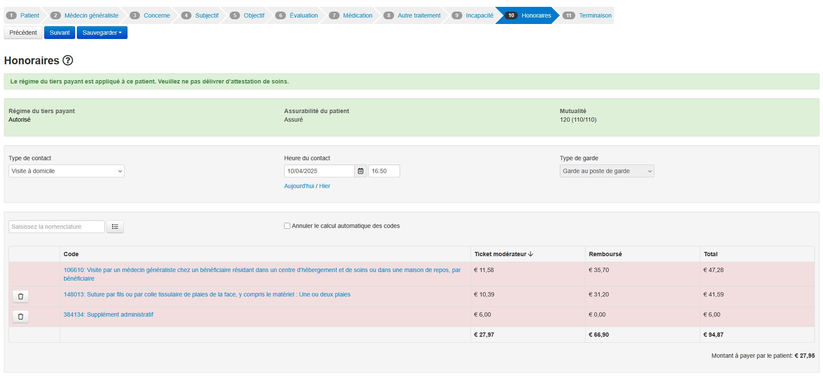Viewport: 823px width, 377px height.
Task: Go to step 3 Concerne
Action: (x=150, y=15)
